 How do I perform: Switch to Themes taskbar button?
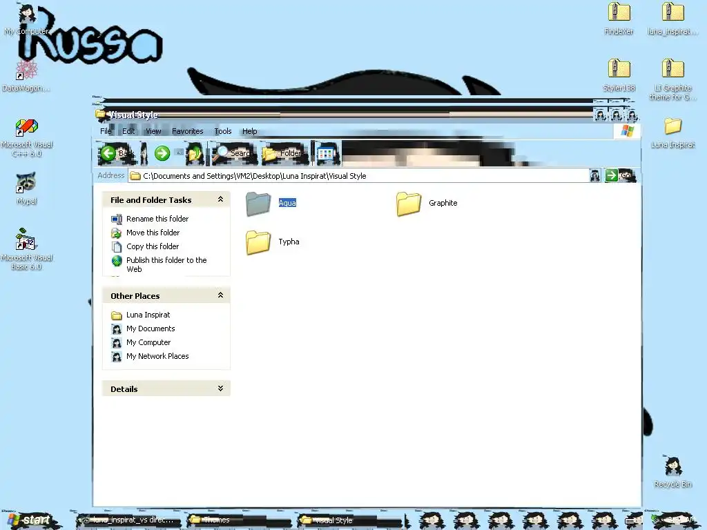click(238, 520)
